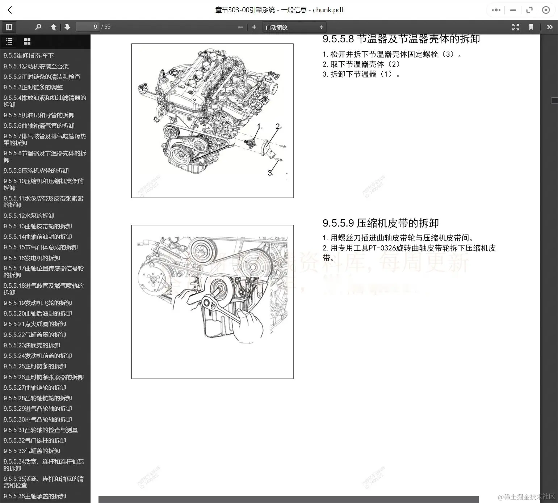The width and height of the screenshot is (558, 503).
Task: Enter presentation mode
Action: [516, 27]
